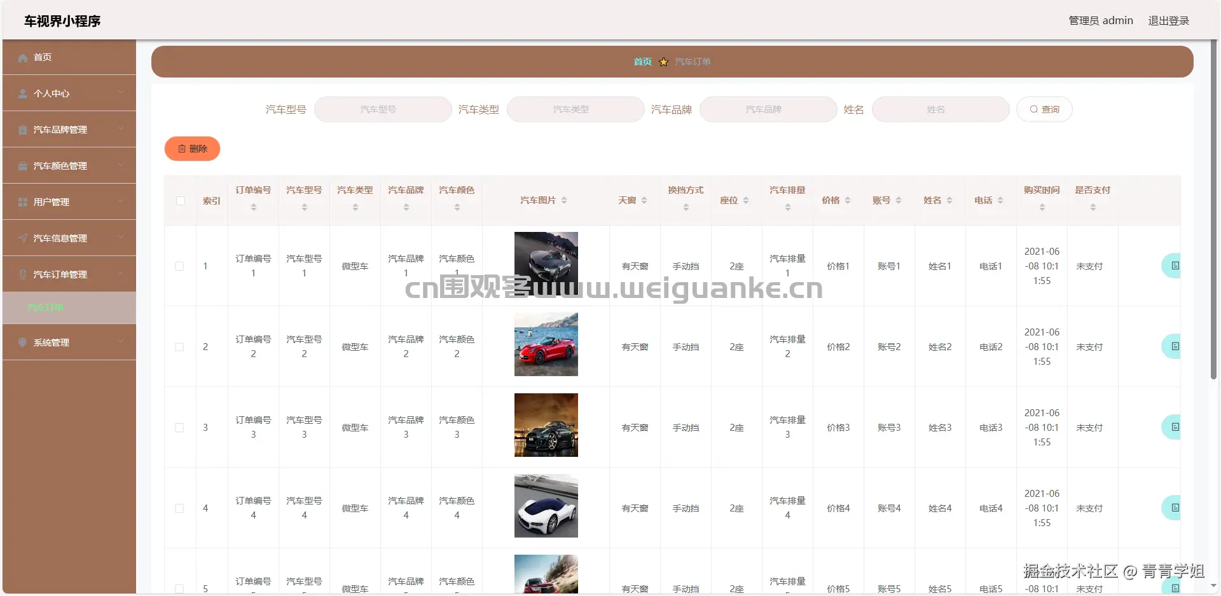Click the icon beside 系统管理

[23, 343]
